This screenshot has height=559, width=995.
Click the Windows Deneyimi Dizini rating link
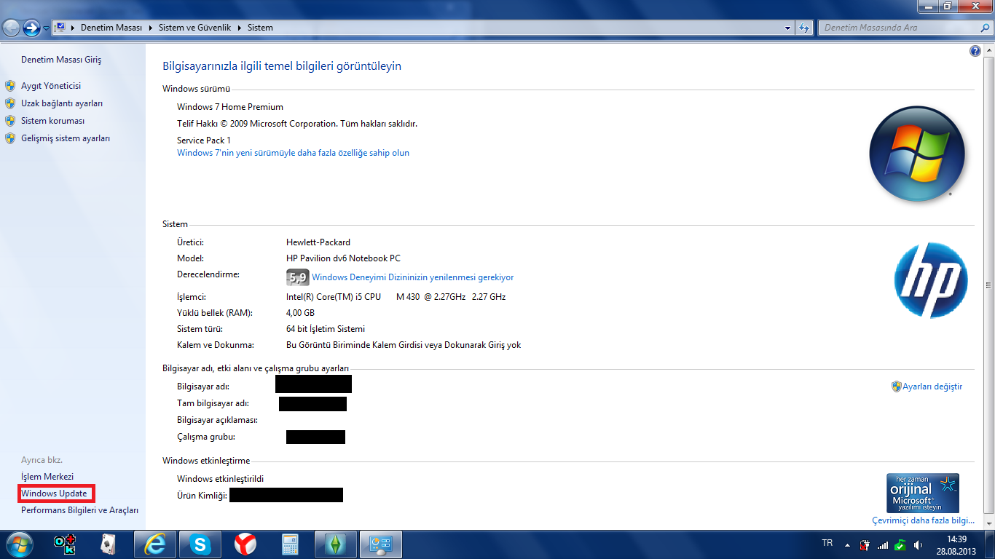[x=412, y=277]
